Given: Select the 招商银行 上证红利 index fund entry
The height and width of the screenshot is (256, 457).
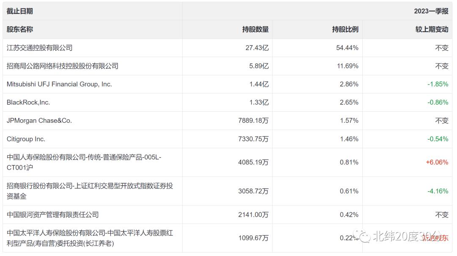Looking at the screenshot, I should click(90, 191).
